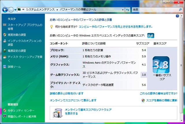Select システムとメンテナンス in the address path
Screen dimensions: 185x124
tap(40, 10)
